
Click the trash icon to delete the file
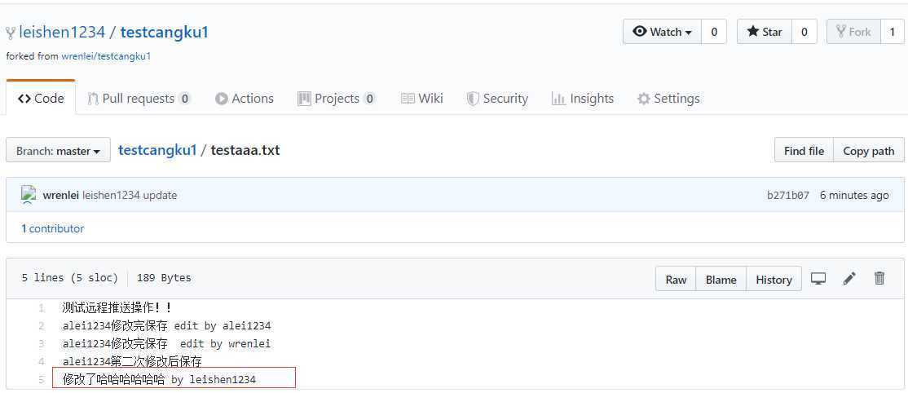pyautogui.click(x=879, y=278)
